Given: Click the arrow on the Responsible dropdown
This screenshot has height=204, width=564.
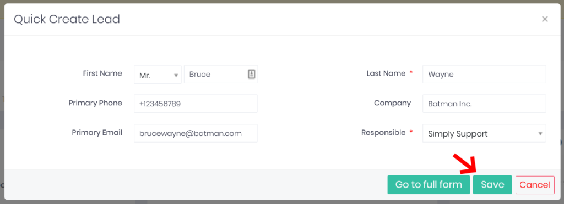Looking at the screenshot, I should pos(540,133).
